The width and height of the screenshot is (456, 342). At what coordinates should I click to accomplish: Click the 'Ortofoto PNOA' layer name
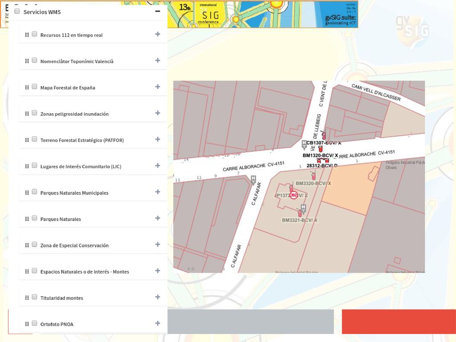pyautogui.click(x=57, y=324)
